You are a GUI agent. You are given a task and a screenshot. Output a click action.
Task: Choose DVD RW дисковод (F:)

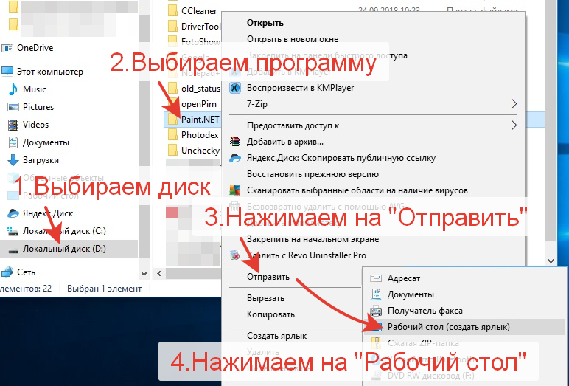click(430, 376)
